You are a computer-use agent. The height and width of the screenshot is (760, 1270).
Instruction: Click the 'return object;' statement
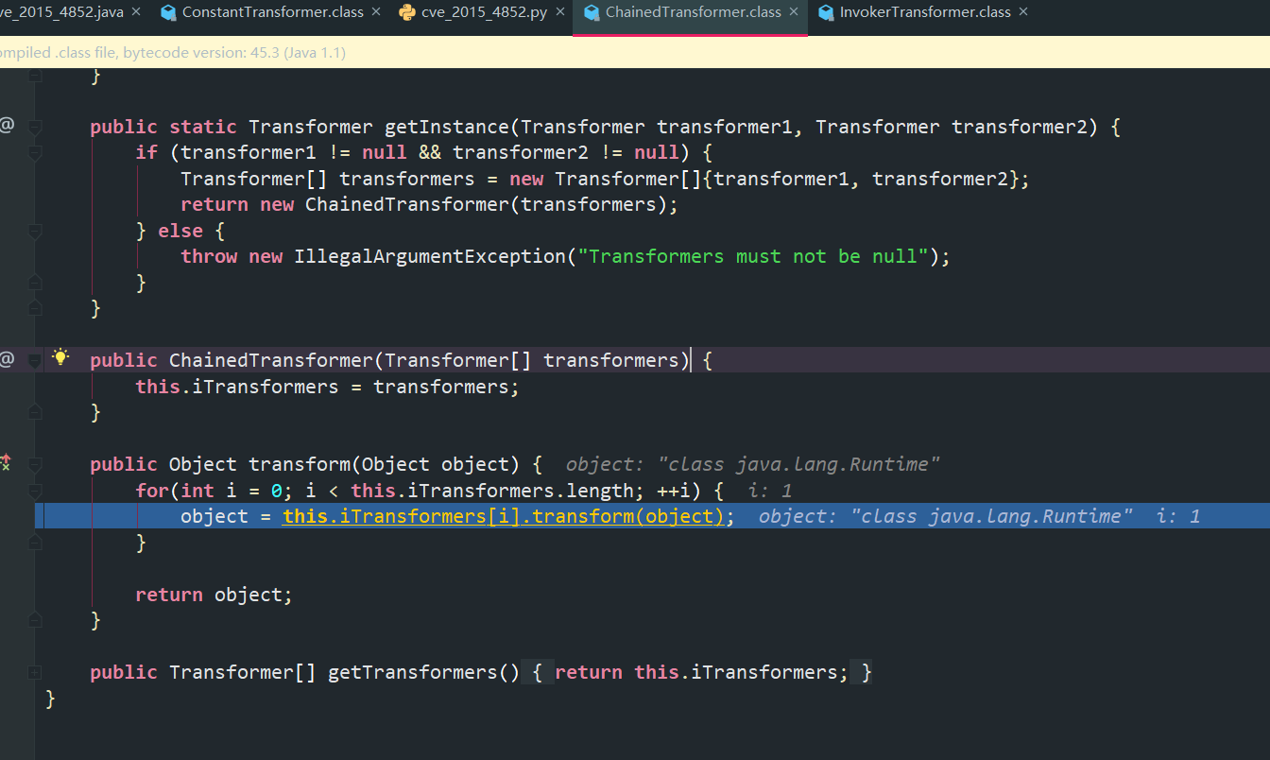[x=215, y=595]
